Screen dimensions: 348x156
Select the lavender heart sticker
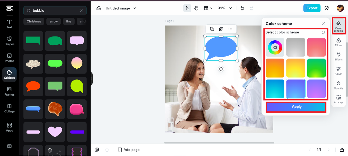55,132
